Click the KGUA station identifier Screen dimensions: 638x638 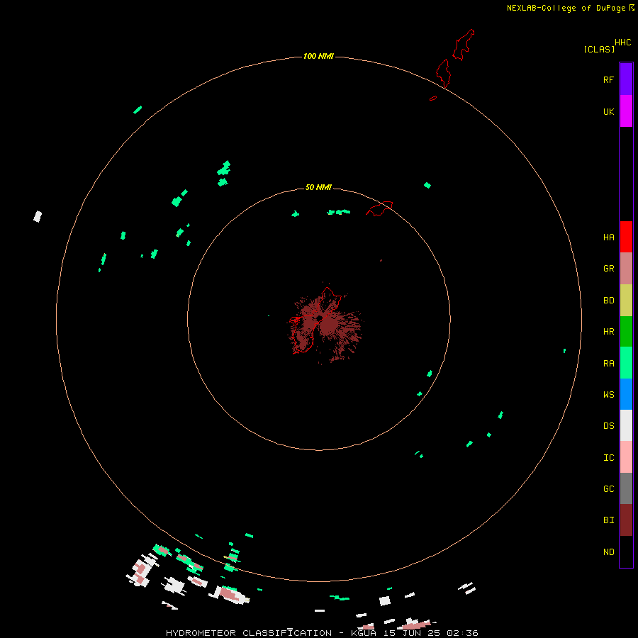[364, 633]
